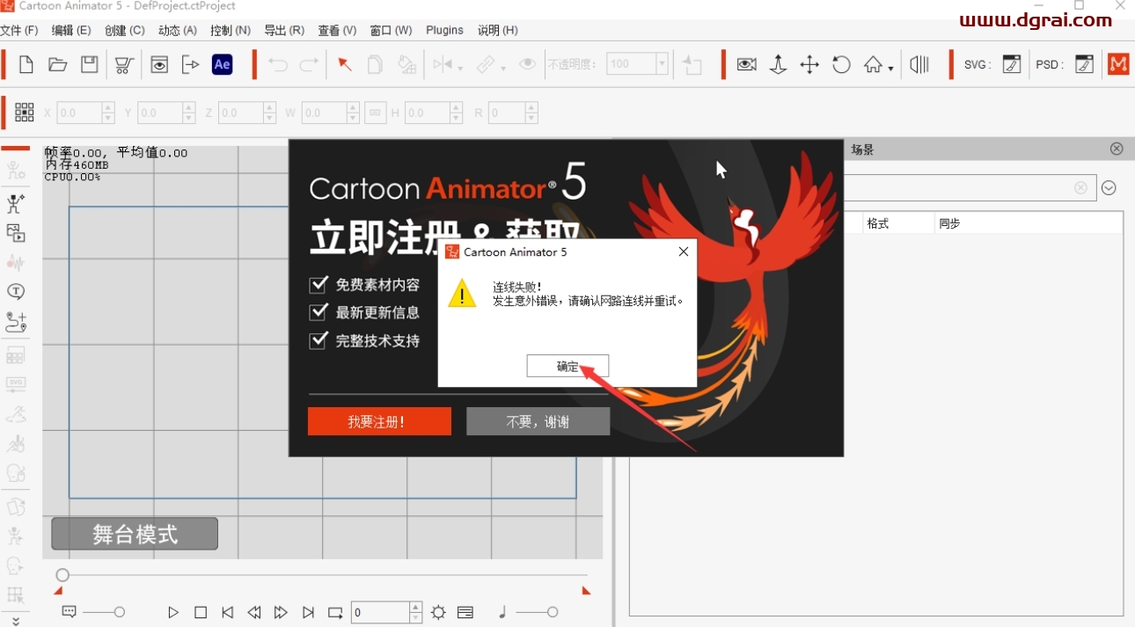Open the sparkle actor creation tool in sidebar
This screenshot has height=627, width=1135.
coord(15,204)
